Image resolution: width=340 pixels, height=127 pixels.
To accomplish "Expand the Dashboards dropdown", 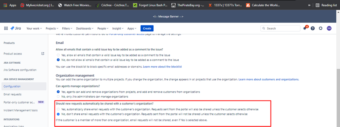I will coord(85,29).
